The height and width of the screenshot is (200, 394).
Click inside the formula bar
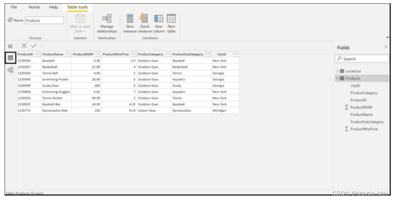[x=186, y=45]
